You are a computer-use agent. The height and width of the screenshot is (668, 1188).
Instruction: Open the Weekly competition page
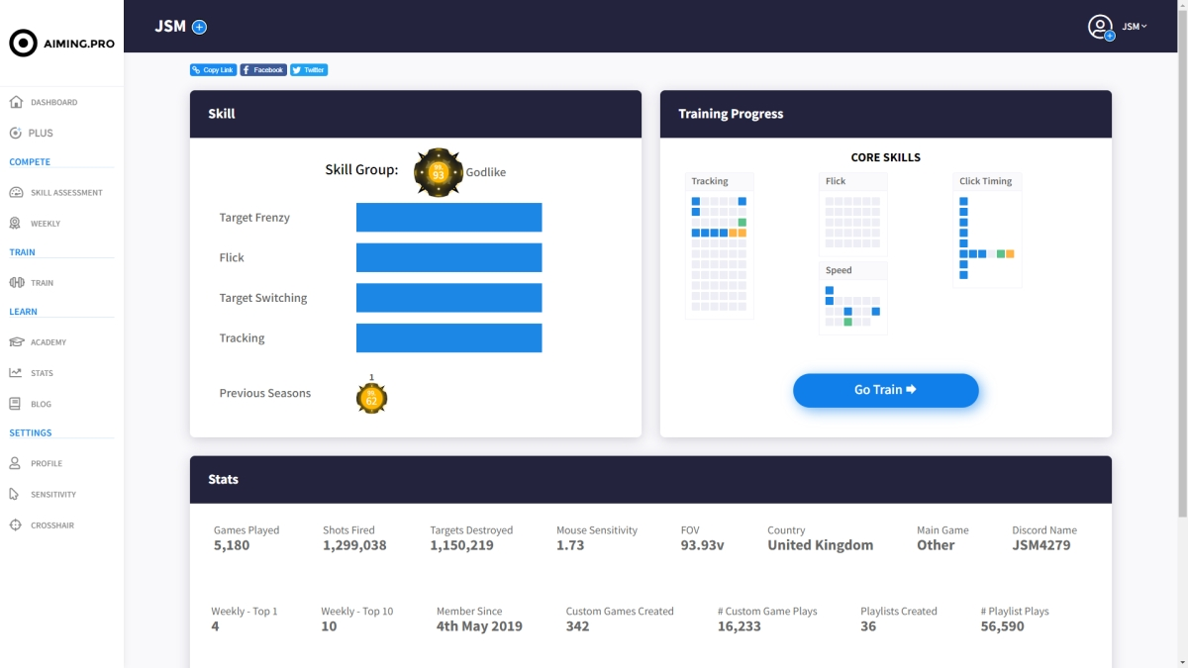point(45,224)
